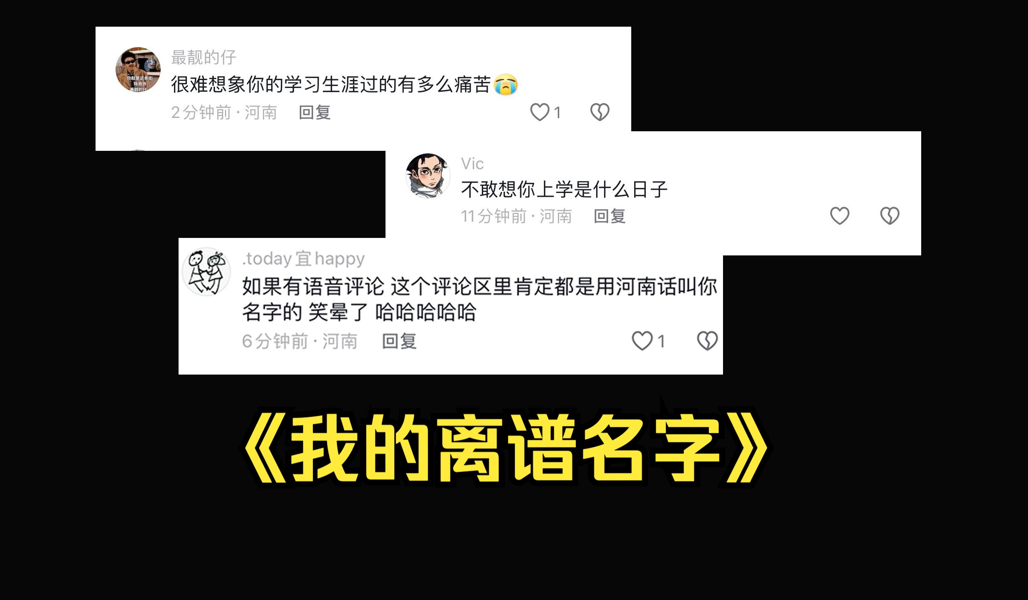The width and height of the screenshot is (1028, 600).
Task: Reply to .today宜happy comment
Action: pyautogui.click(x=399, y=341)
